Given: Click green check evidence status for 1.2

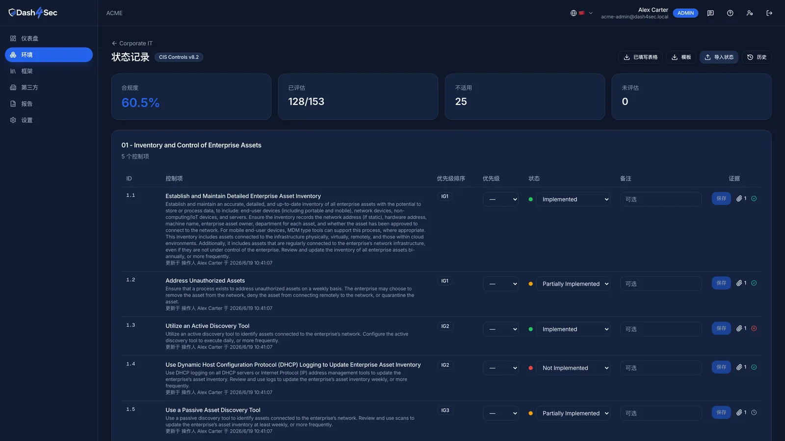Looking at the screenshot, I should pos(754,283).
